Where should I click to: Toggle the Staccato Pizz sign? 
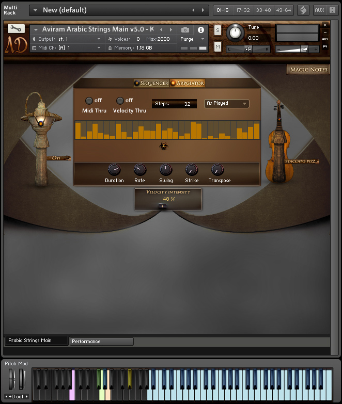(302, 161)
